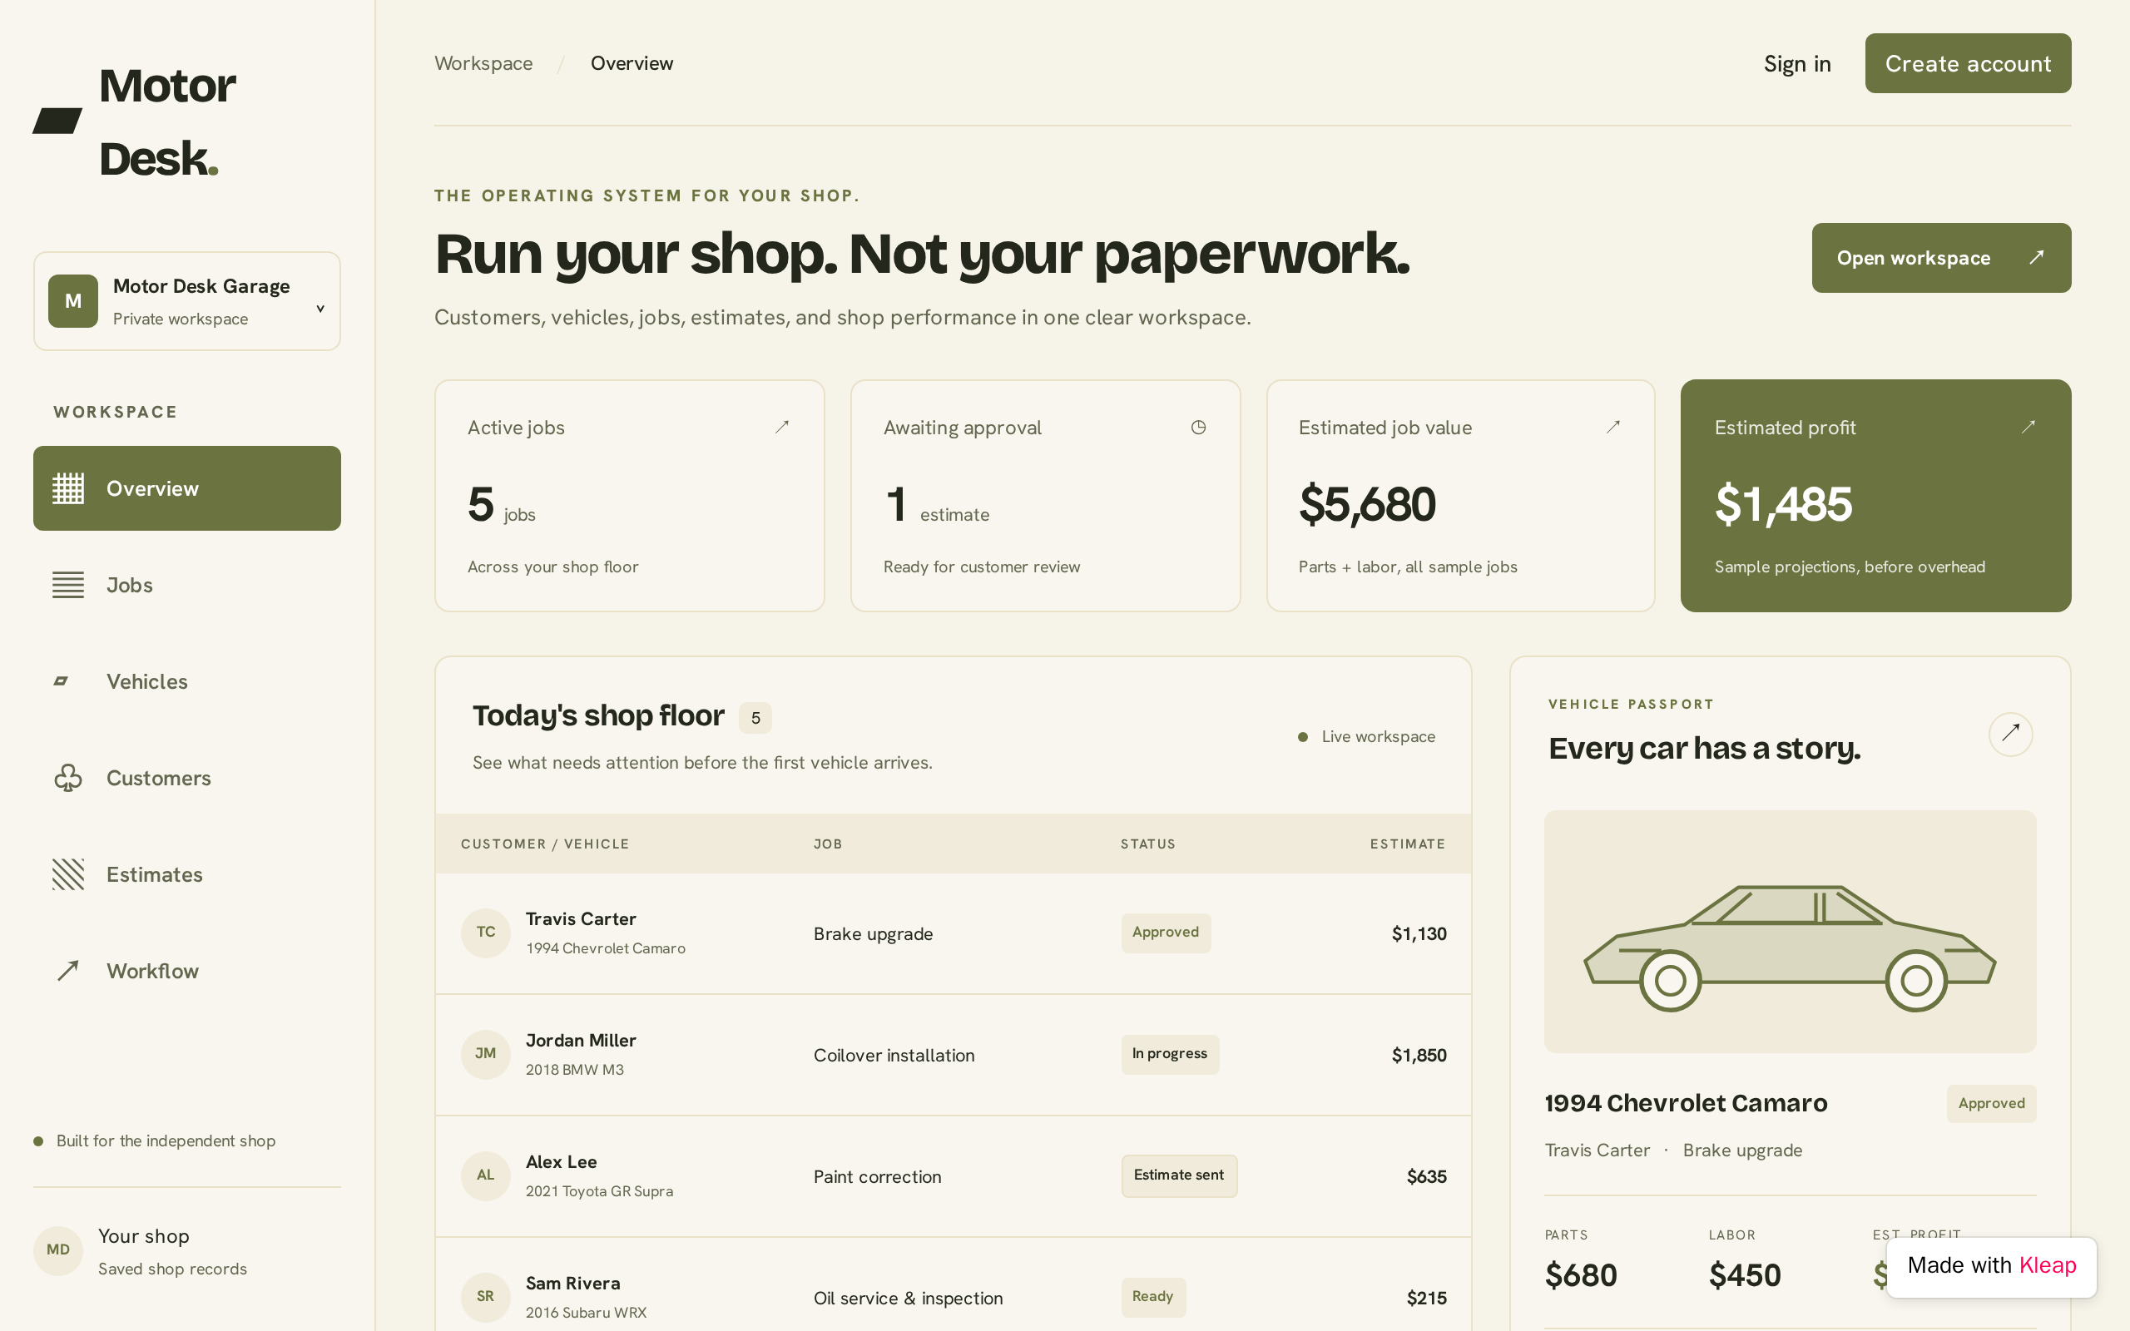The height and width of the screenshot is (1331, 2130).
Task: Click the Estimates hatched icon in sidebar
Action: click(x=67, y=874)
